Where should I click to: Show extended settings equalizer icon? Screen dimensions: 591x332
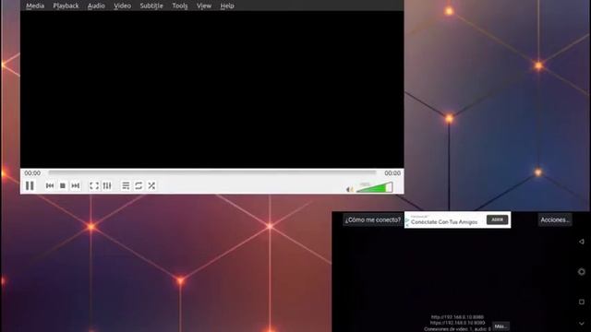coord(107,185)
